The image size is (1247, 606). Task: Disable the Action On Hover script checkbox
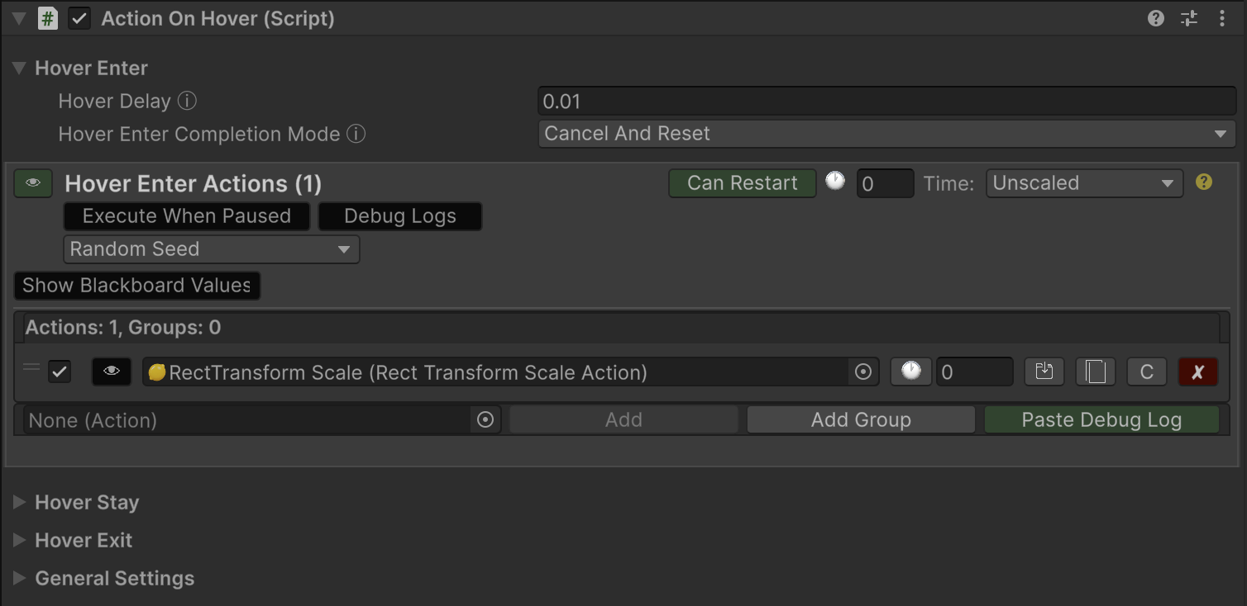click(x=79, y=18)
